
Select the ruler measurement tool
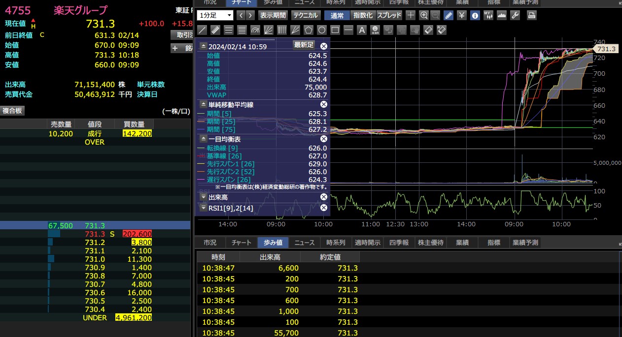point(215,30)
